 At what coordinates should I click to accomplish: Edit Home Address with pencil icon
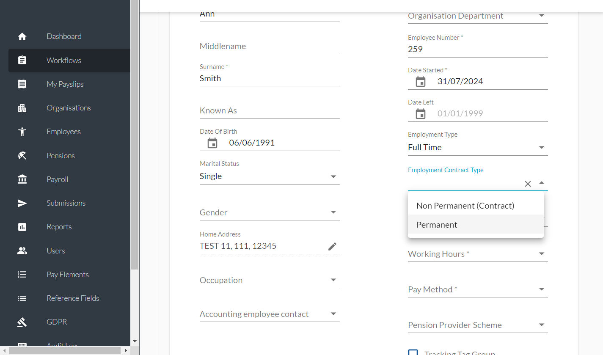tap(333, 246)
